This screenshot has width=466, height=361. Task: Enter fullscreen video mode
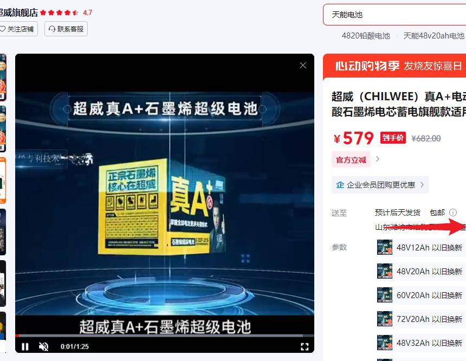305,346
